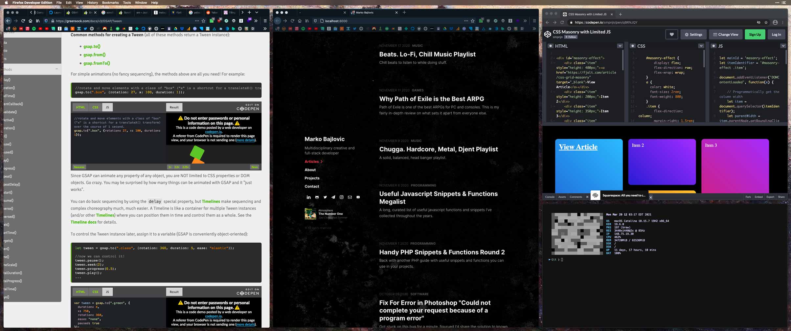Reload the greensock.com Firefox window
Image resolution: width=791 pixels, height=331 pixels.
[x=23, y=21]
